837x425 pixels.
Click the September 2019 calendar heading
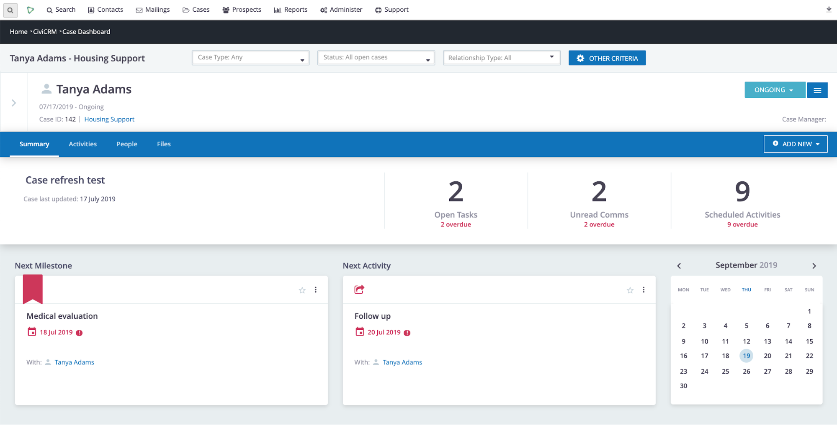[x=747, y=265]
